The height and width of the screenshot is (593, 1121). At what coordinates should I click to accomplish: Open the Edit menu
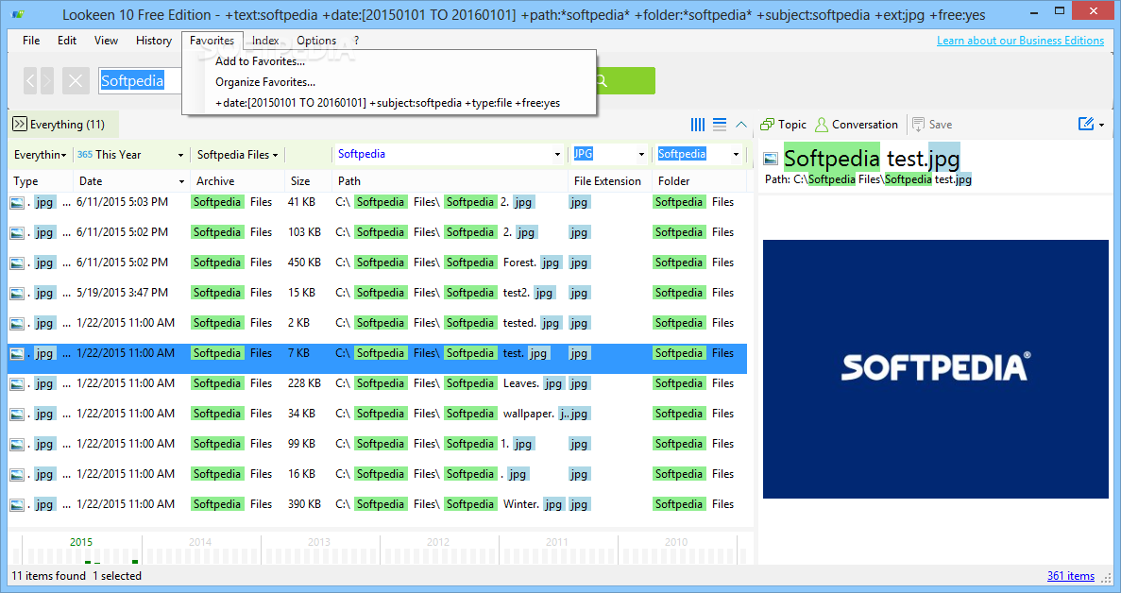(x=67, y=41)
